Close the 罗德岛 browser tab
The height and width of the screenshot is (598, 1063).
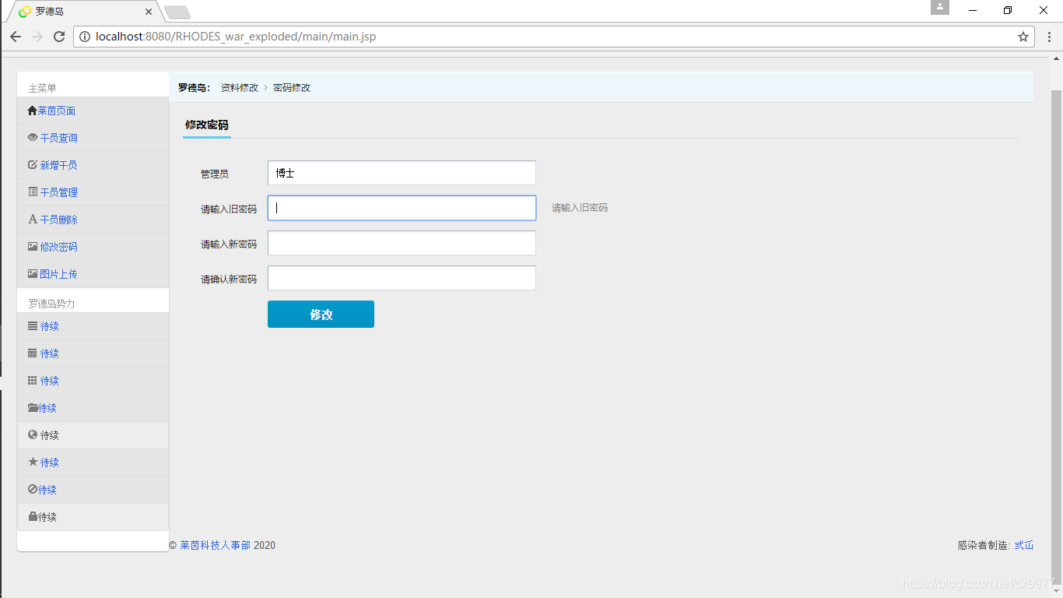tap(149, 12)
